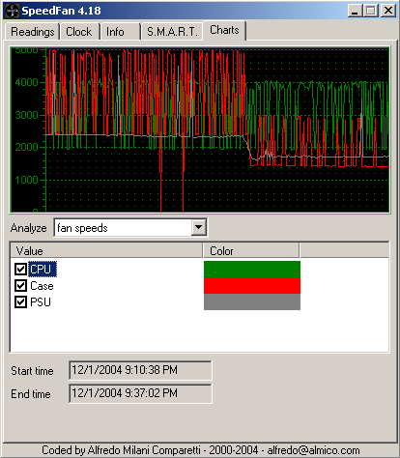
Task: Click the Value column header
Action: (x=106, y=250)
